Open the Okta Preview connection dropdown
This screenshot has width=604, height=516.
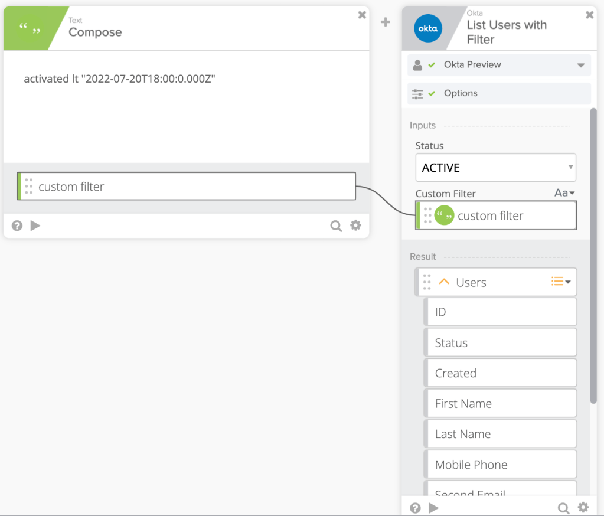coord(580,65)
